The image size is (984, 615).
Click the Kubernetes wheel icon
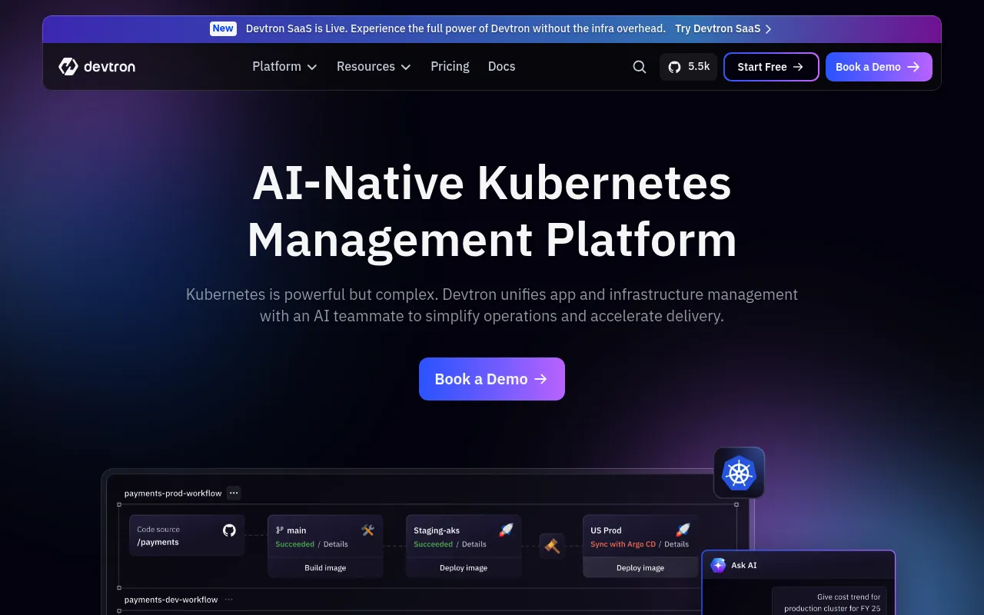[739, 473]
